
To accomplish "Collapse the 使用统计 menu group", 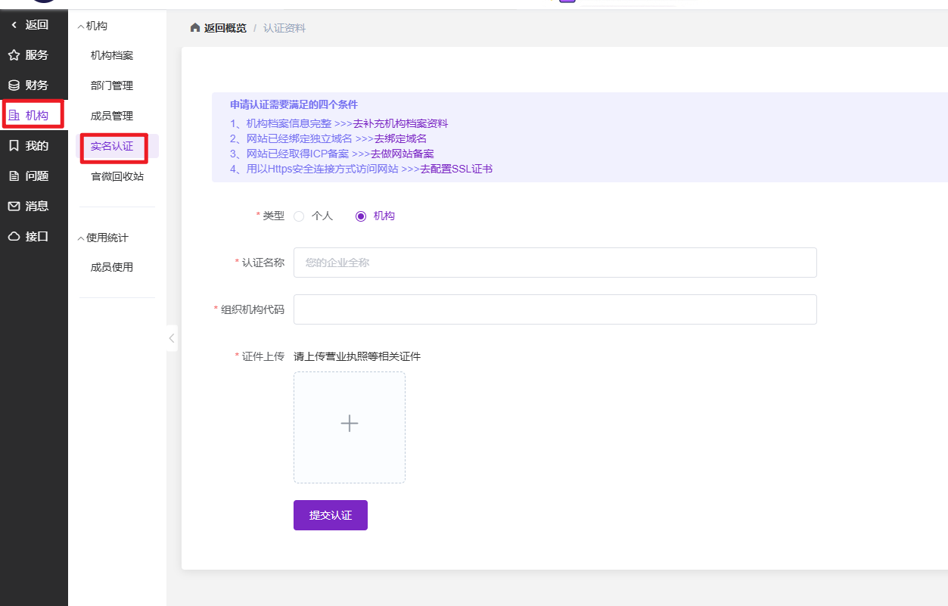I will (81, 238).
